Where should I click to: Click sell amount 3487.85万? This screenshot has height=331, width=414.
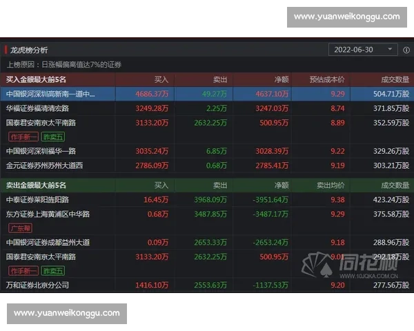coord(210,214)
